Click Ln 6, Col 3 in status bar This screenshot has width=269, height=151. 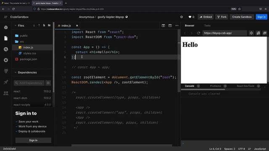coord(215,149)
